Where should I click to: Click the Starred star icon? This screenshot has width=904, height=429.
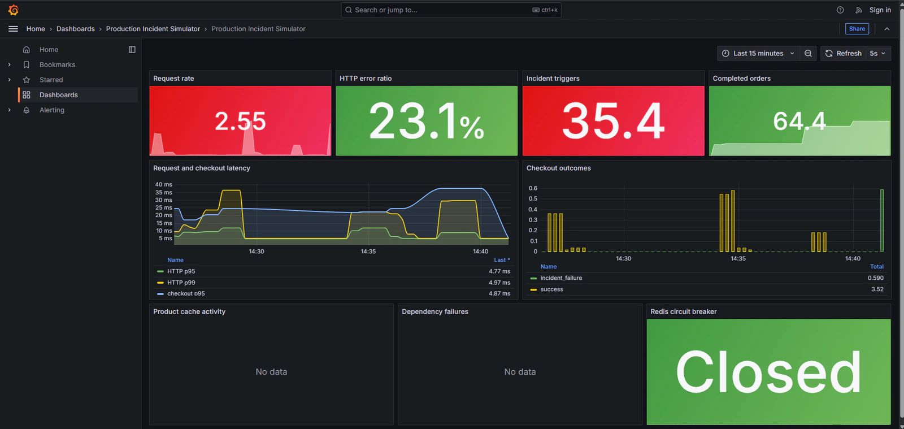tap(27, 80)
